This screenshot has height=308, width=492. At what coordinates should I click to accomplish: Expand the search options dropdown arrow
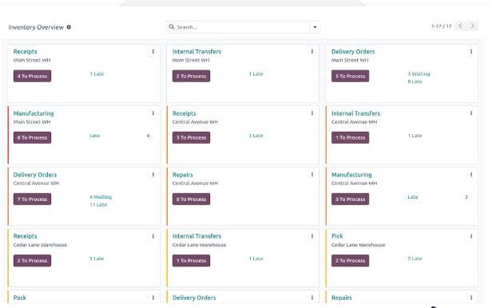click(x=315, y=27)
